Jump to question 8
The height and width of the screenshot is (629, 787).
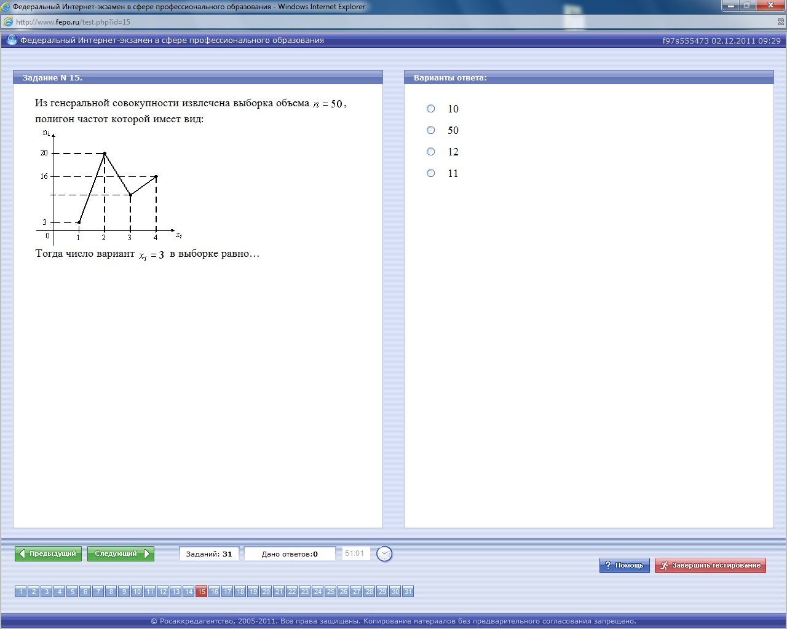111,592
